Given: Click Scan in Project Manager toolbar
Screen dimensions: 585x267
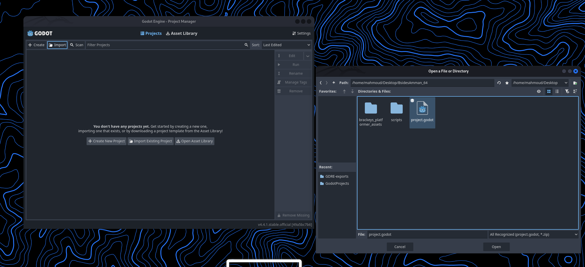Looking at the screenshot, I should 77,45.
